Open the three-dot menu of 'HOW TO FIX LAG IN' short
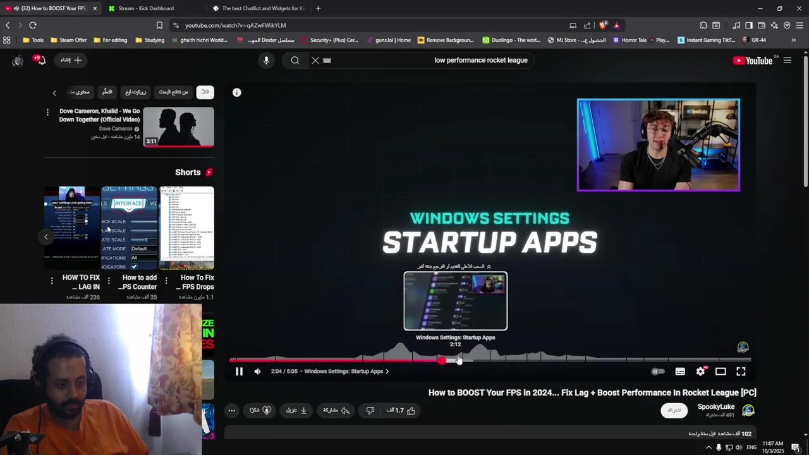 [x=51, y=281]
